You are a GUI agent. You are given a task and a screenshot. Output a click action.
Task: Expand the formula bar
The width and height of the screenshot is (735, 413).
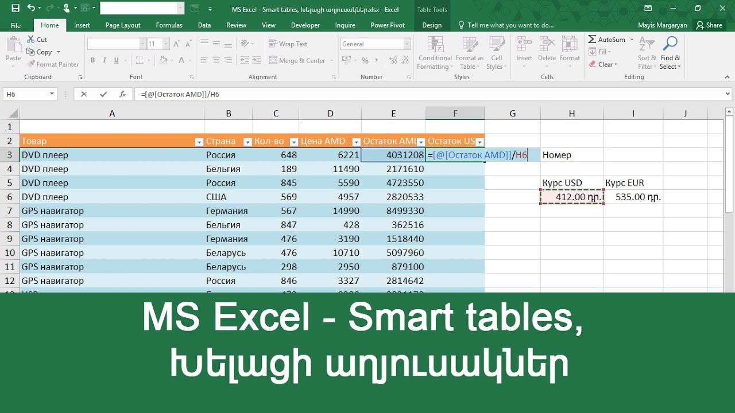[x=728, y=95]
